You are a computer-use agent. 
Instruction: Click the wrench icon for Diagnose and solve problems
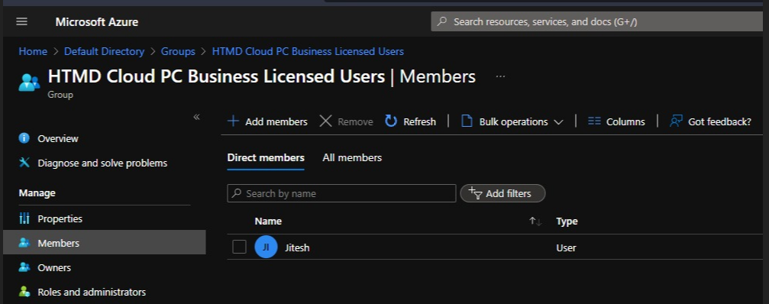(24, 162)
